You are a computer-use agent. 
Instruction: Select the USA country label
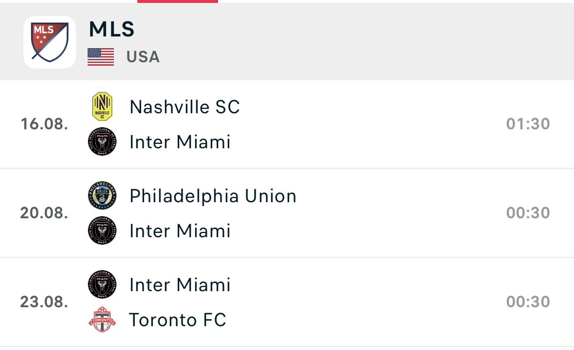coord(143,57)
